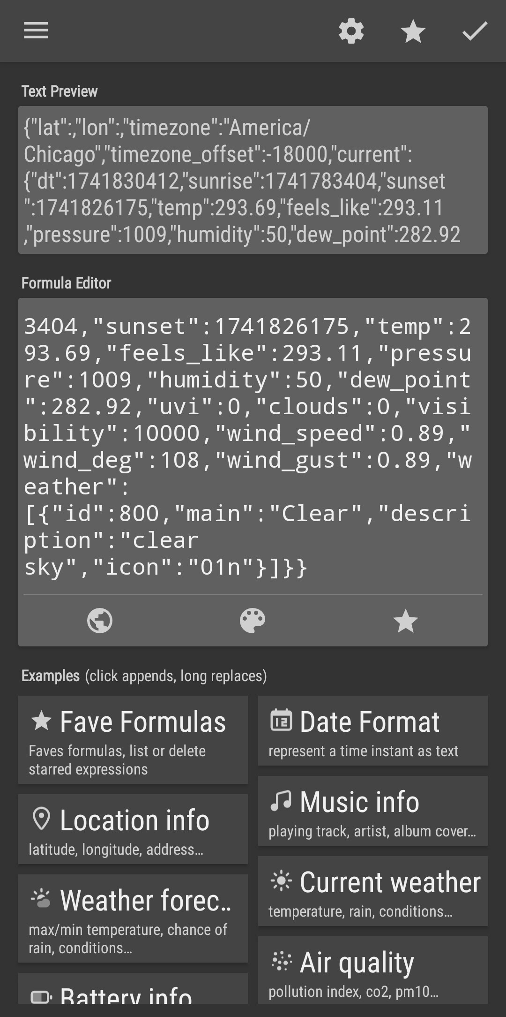Open the hamburger navigation menu

36,31
